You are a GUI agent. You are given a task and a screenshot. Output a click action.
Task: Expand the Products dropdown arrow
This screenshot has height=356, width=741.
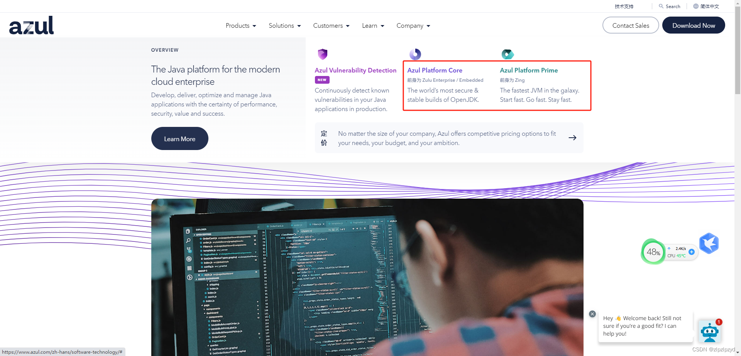[254, 26]
